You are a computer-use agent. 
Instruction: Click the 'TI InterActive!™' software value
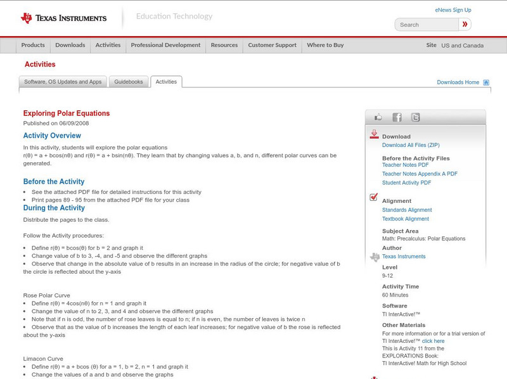401,314
